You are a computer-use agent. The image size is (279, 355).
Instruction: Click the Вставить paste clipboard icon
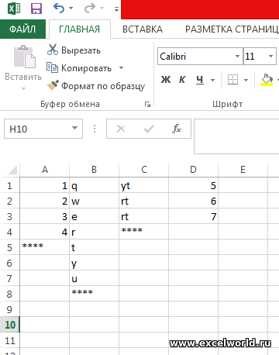click(x=25, y=57)
